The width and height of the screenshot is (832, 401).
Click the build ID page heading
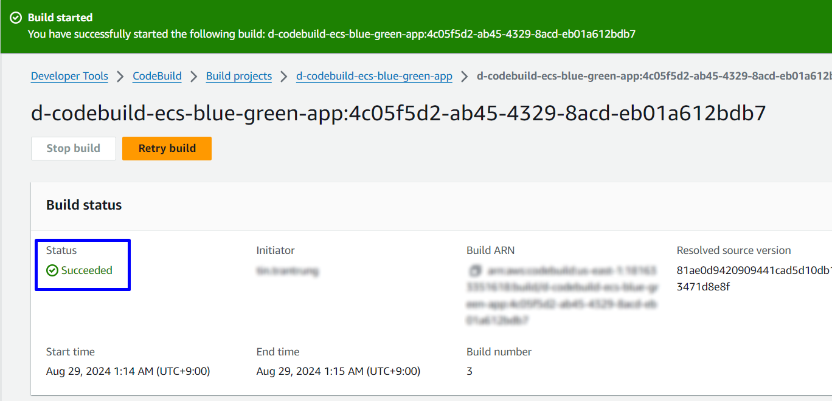click(398, 113)
